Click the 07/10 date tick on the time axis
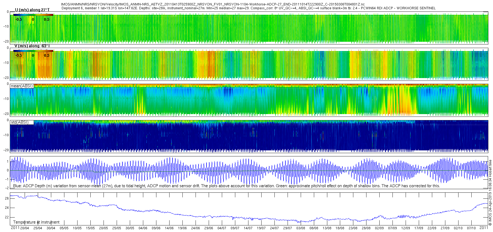The height and width of the screenshot is (232, 493). 471,228
